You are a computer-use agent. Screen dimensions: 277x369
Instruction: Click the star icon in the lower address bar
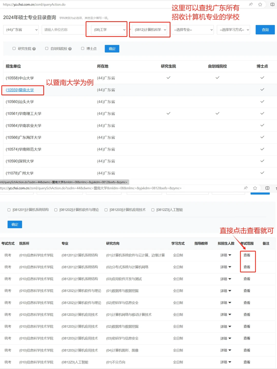point(255,188)
